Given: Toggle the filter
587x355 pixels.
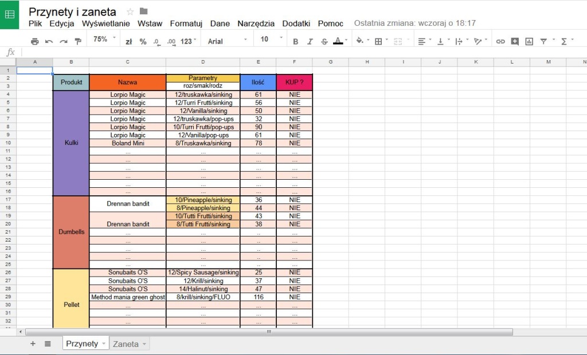Looking at the screenshot, I should 543,42.
